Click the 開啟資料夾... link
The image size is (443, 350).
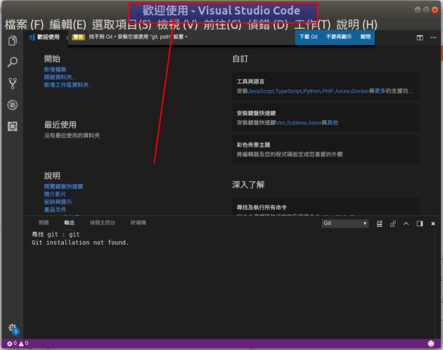[x=60, y=77]
